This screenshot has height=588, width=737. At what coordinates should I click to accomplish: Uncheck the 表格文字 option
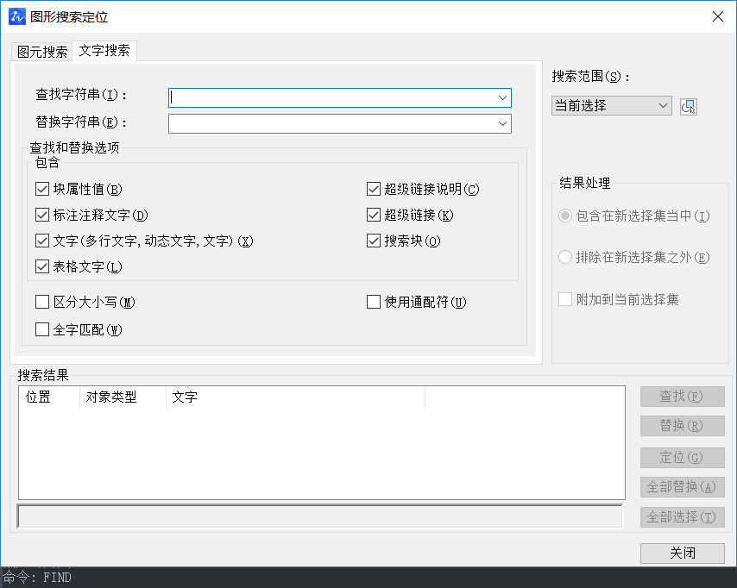pos(41,266)
